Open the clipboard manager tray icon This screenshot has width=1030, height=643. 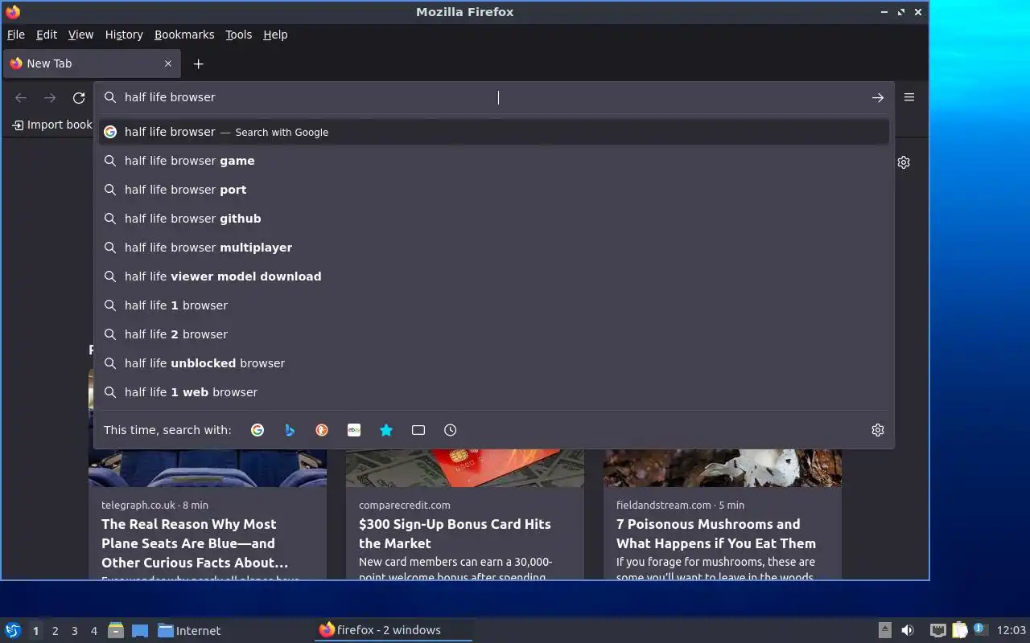pyautogui.click(x=959, y=630)
